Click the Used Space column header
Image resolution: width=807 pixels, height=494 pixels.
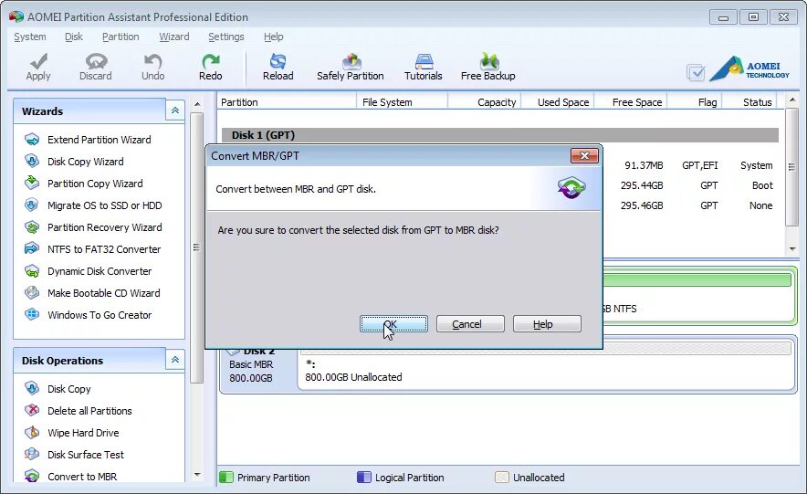coord(559,102)
